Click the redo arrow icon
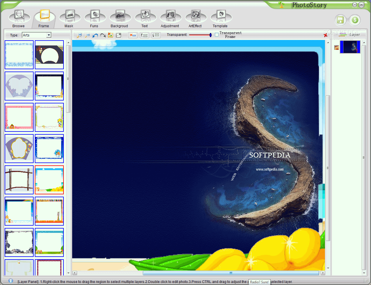 [103, 35]
